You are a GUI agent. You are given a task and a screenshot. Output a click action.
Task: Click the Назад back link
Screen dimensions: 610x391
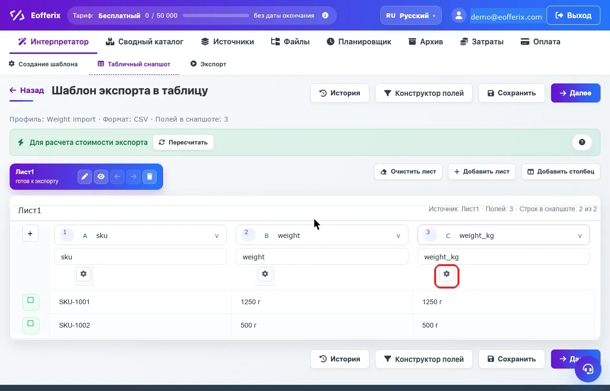[27, 90]
